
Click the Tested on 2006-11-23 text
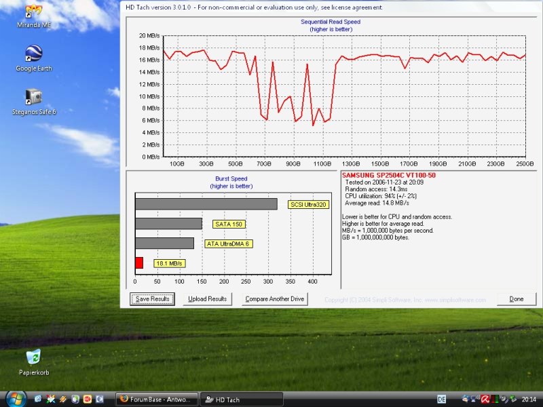[384, 182]
